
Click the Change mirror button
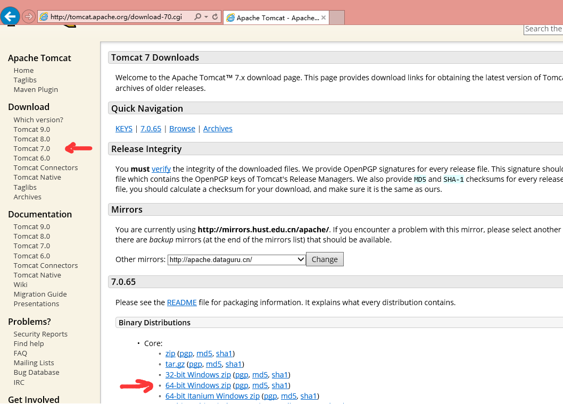[325, 259]
